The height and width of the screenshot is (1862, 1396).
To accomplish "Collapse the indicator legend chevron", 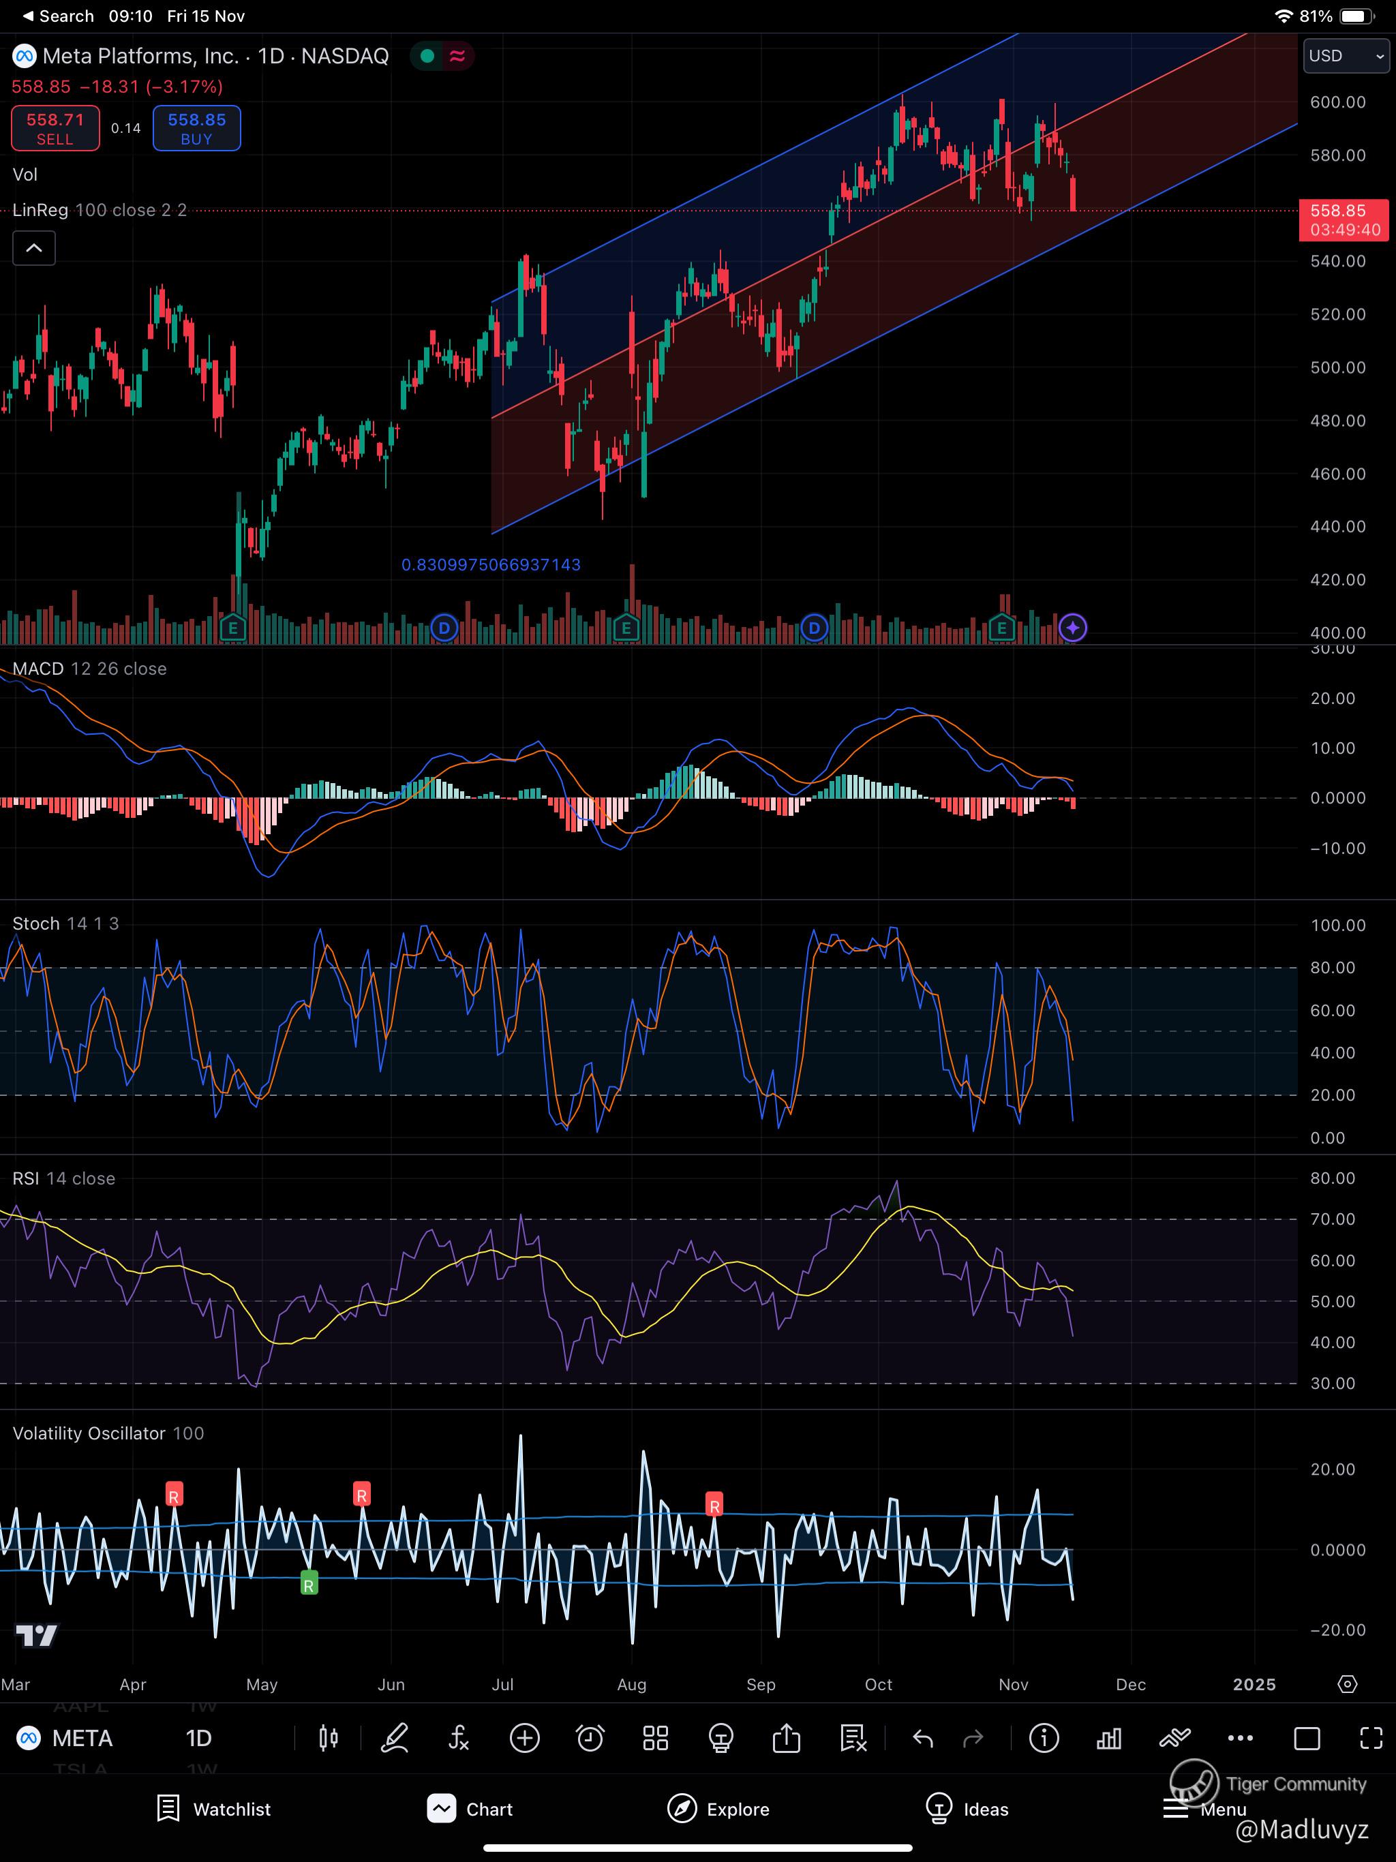I will coord(33,248).
